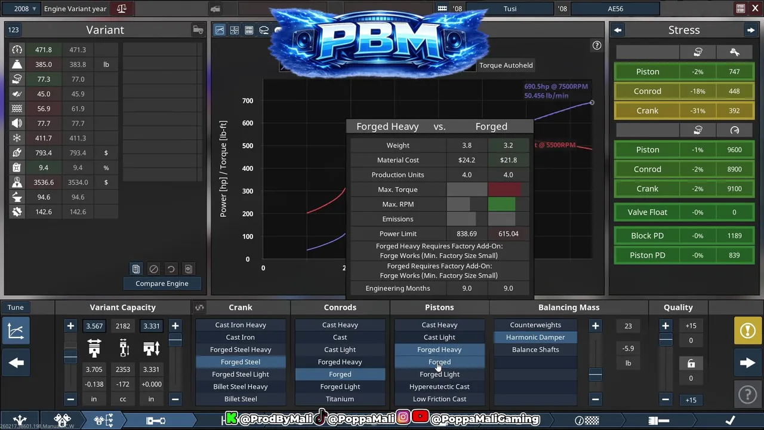Open the bottom end parts tab

(104, 420)
